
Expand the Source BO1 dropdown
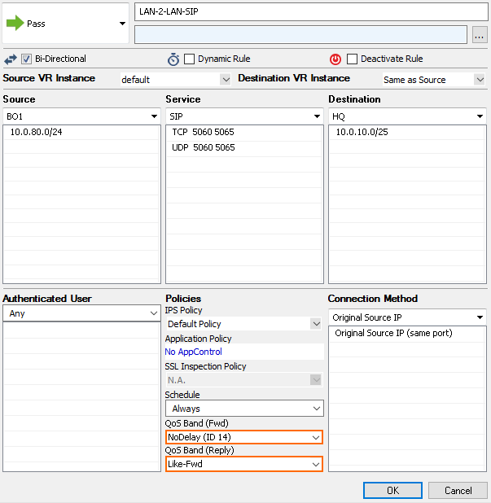point(81,116)
